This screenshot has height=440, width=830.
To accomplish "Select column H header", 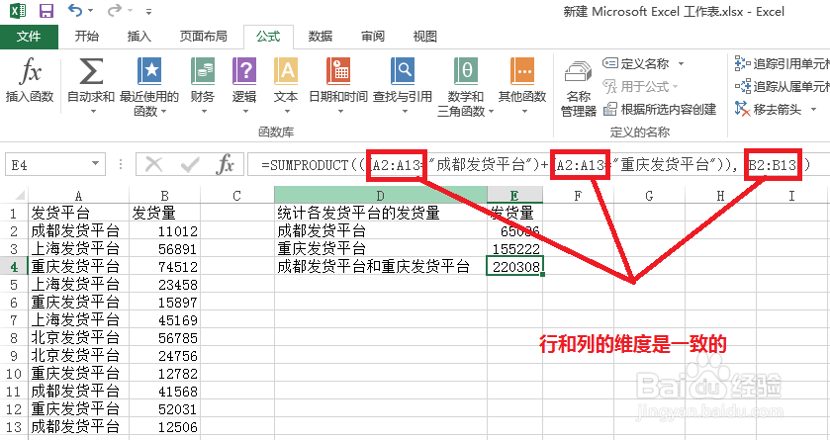I will click(x=720, y=196).
